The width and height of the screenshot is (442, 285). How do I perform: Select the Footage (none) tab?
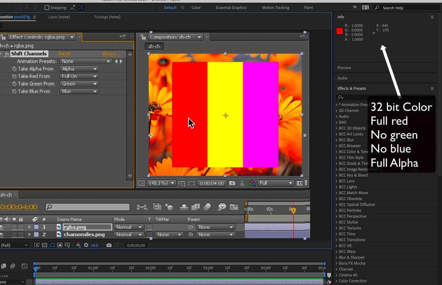(107, 17)
